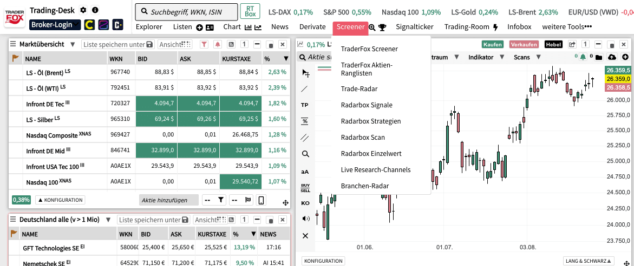Click the X delete tool in chart toolbar
This screenshot has width=634, height=266.
pos(305,235)
